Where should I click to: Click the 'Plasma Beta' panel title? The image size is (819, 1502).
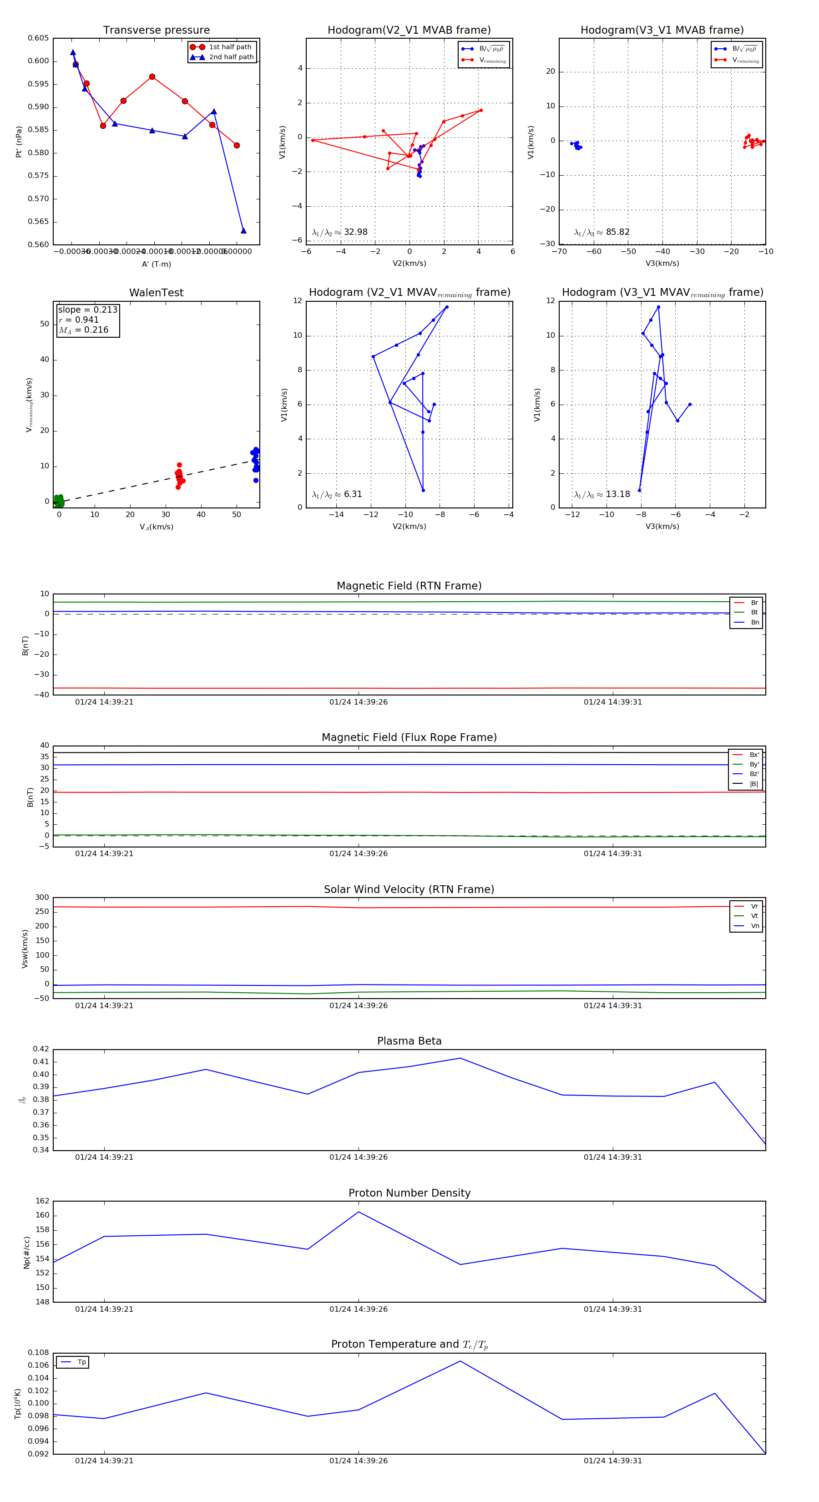pyautogui.click(x=409, y=1041)
